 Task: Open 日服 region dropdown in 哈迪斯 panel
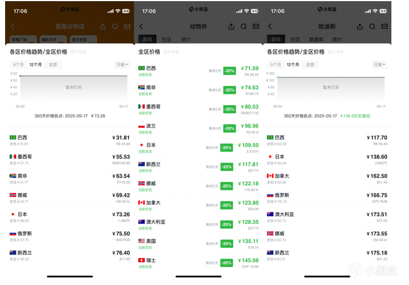point(379,64)
